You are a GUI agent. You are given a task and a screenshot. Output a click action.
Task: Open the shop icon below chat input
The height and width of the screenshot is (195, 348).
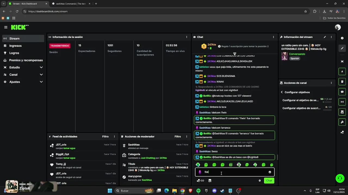coord(210,181)
